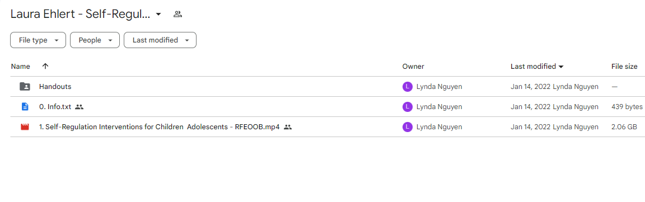Click the File size column header
Screen dimensions: 645x202
(x=624, y=66)
